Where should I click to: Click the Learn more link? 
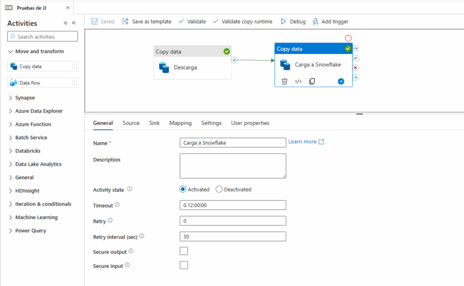(302, 142)
